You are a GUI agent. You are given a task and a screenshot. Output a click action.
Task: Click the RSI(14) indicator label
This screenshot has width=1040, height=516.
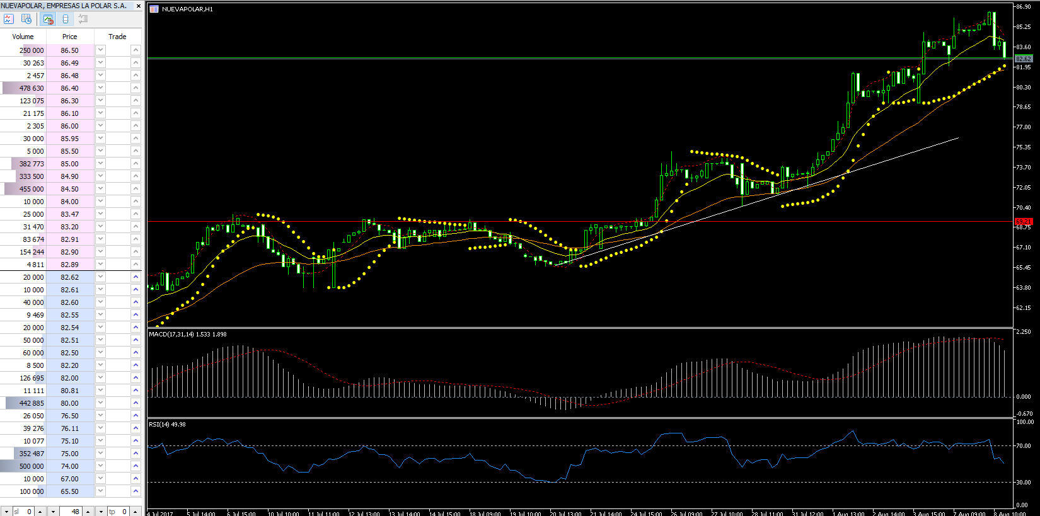tap(167, 424)
